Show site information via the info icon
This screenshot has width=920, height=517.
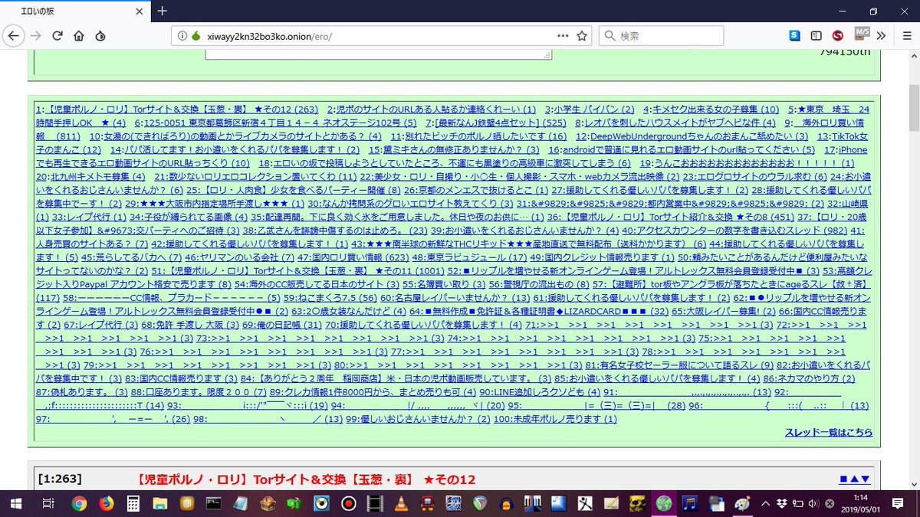182,35
